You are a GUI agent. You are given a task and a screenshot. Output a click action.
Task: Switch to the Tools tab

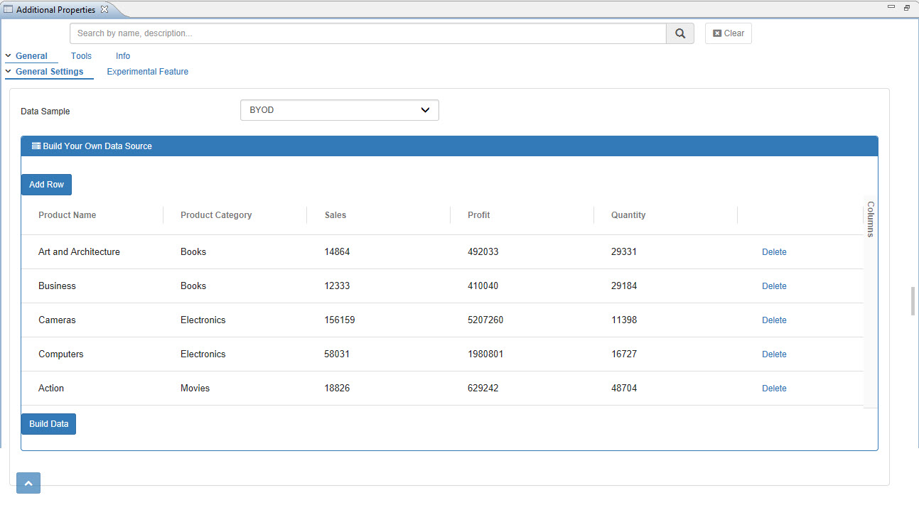tap(81, 56)
